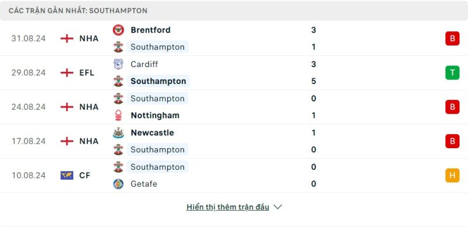
Task: Click the Nottingham Forest crest icon
Action: [x=118, y=116]
